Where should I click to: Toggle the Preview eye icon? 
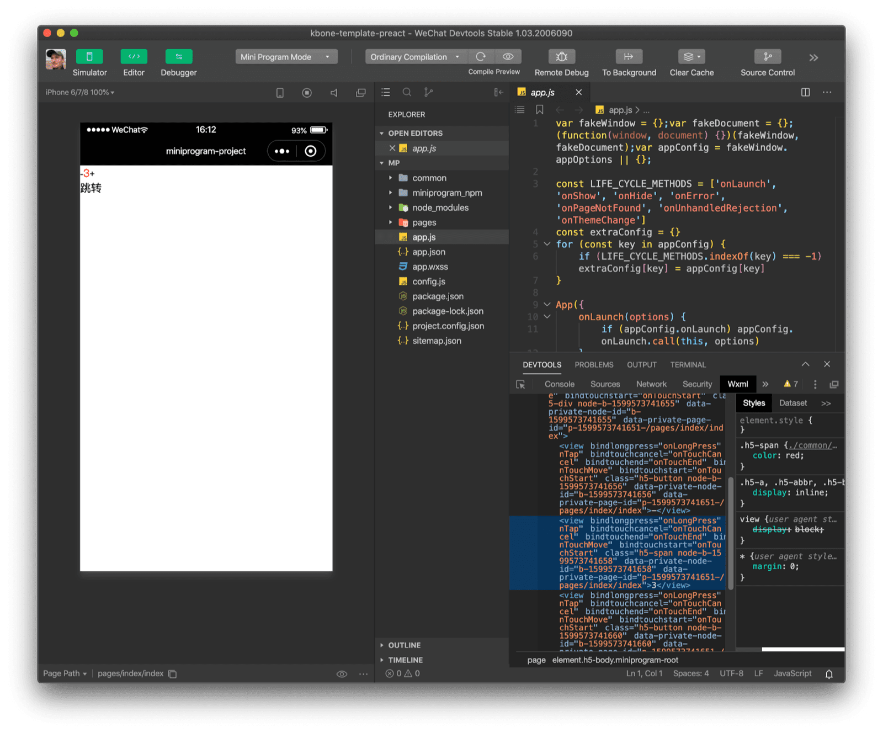click(x=508, y=56)
